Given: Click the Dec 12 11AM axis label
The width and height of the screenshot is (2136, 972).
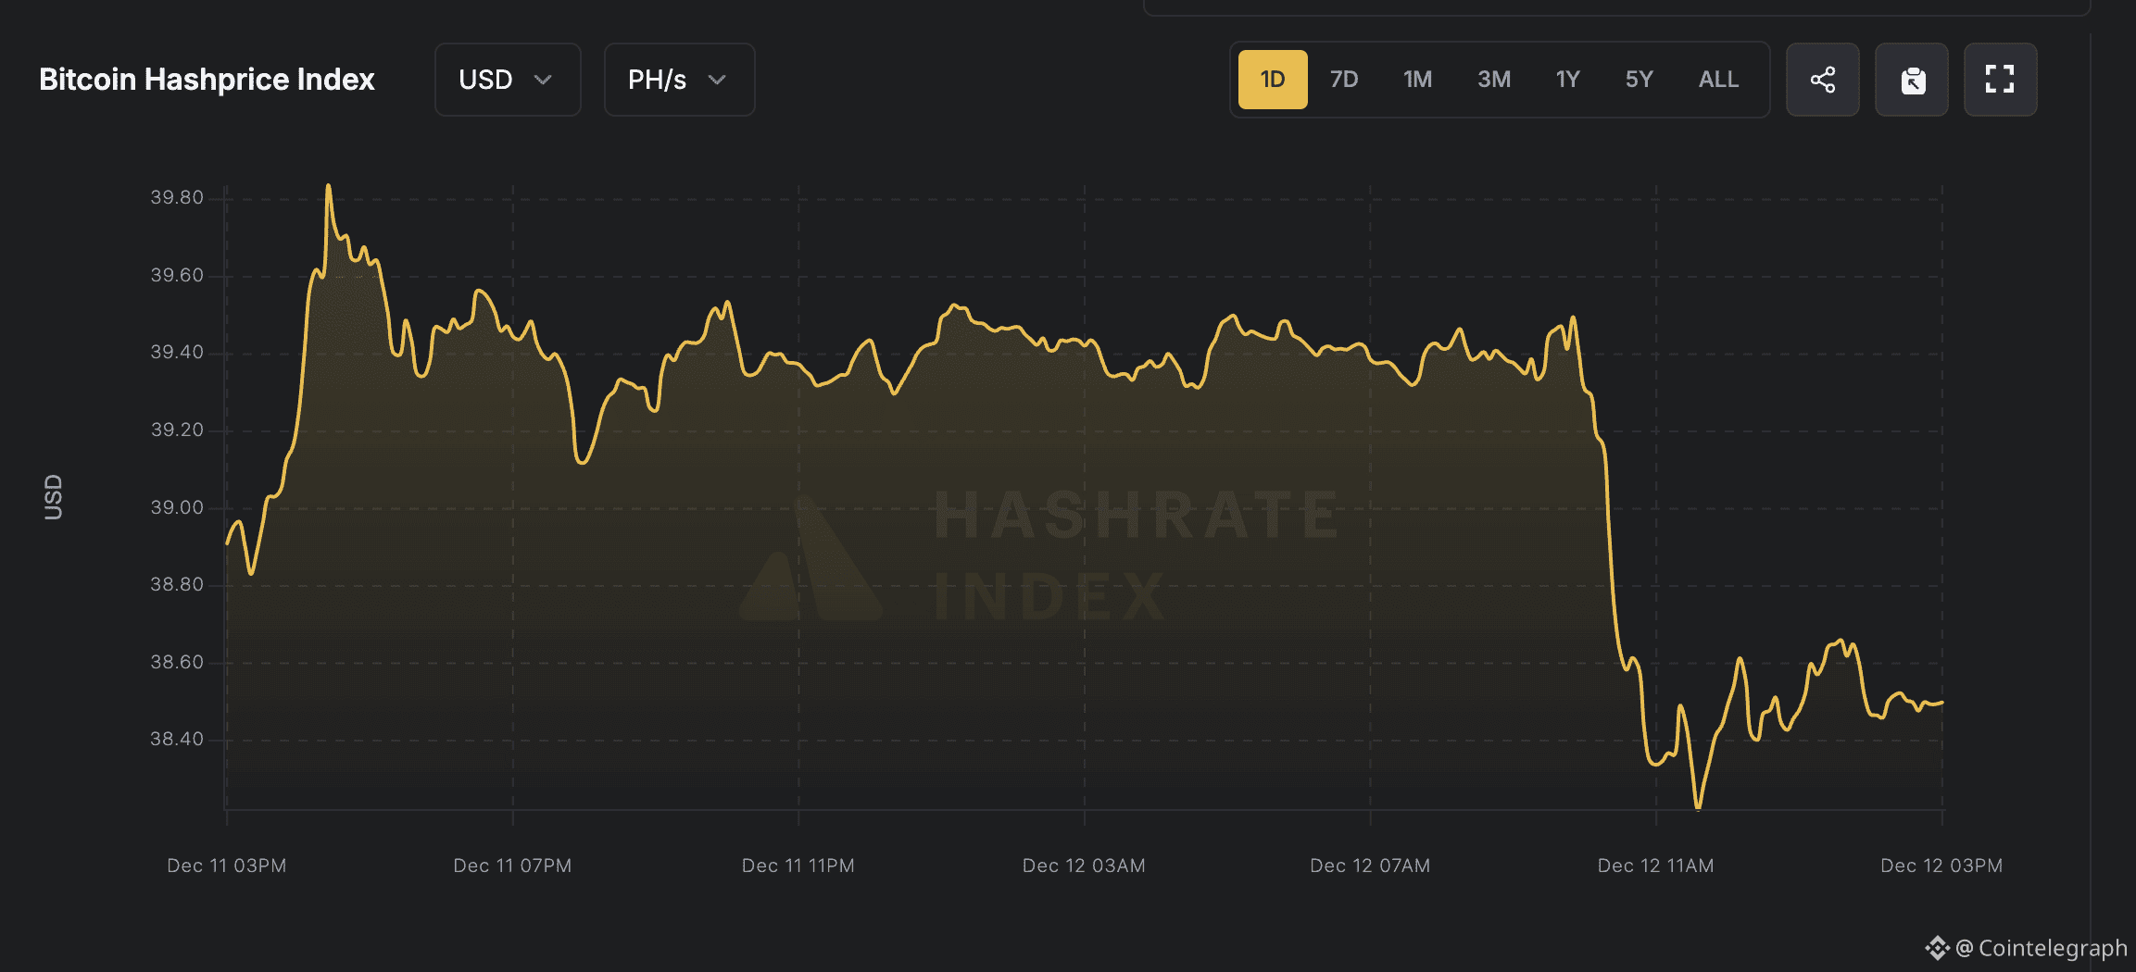Looking at the screenshot, I should click(1654, 866).
